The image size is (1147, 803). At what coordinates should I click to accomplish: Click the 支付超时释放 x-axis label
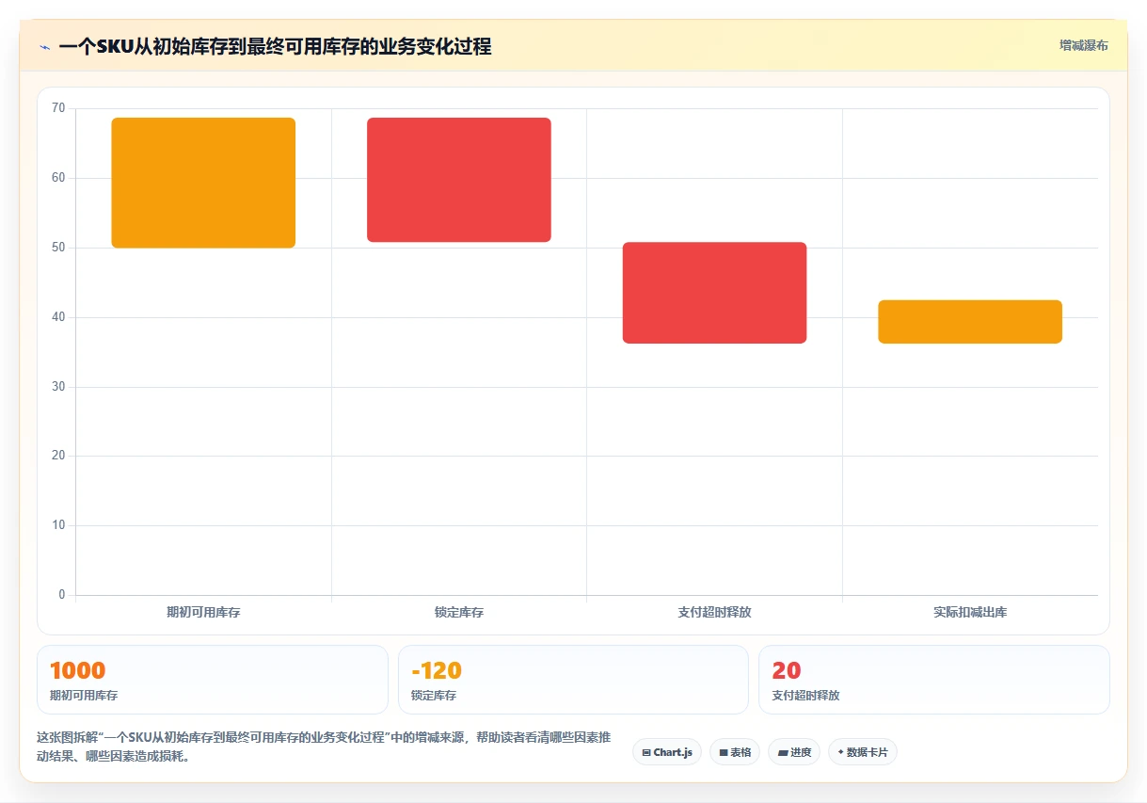tap(714, 612)
